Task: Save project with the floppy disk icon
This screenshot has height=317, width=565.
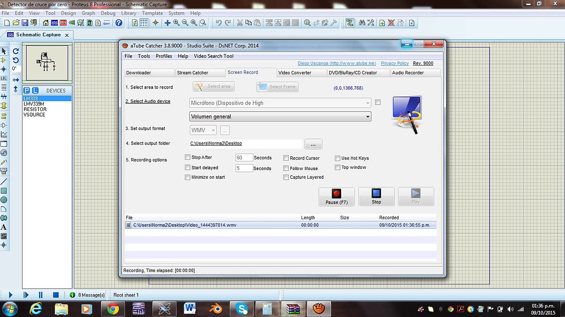Action: [25, 23]
